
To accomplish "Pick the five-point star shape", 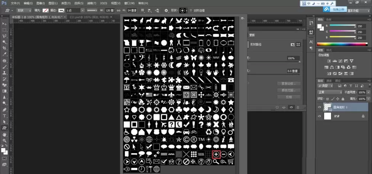I will (231, 102).
